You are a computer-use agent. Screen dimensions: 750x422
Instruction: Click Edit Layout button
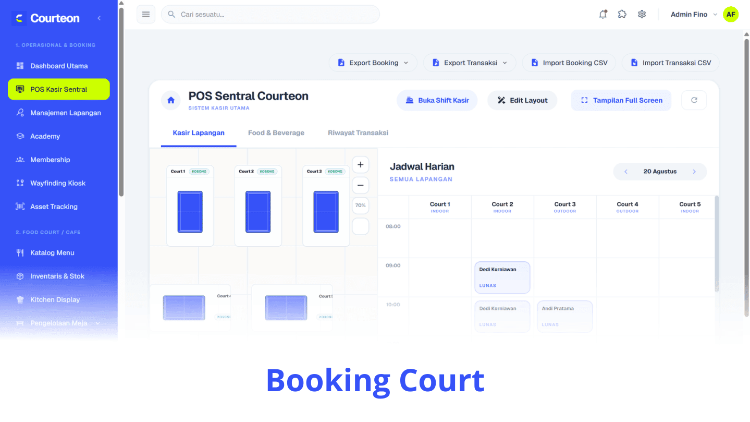pyautogui.click(x=522, y=100)
